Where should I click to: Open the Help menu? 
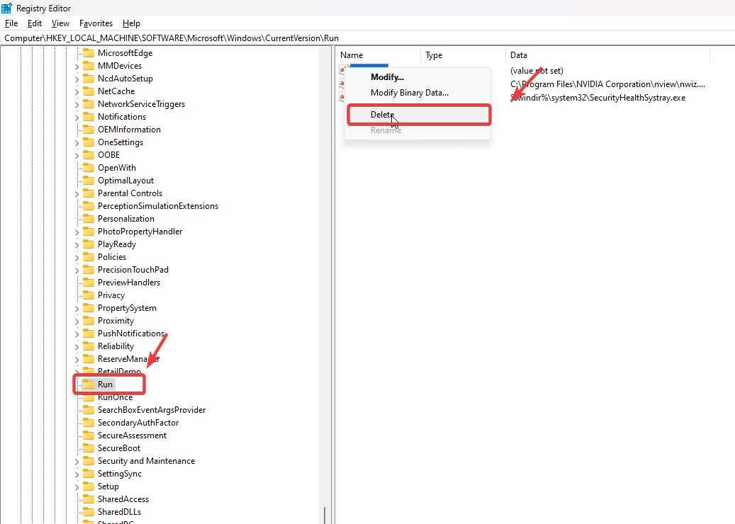tap(131, 23)
